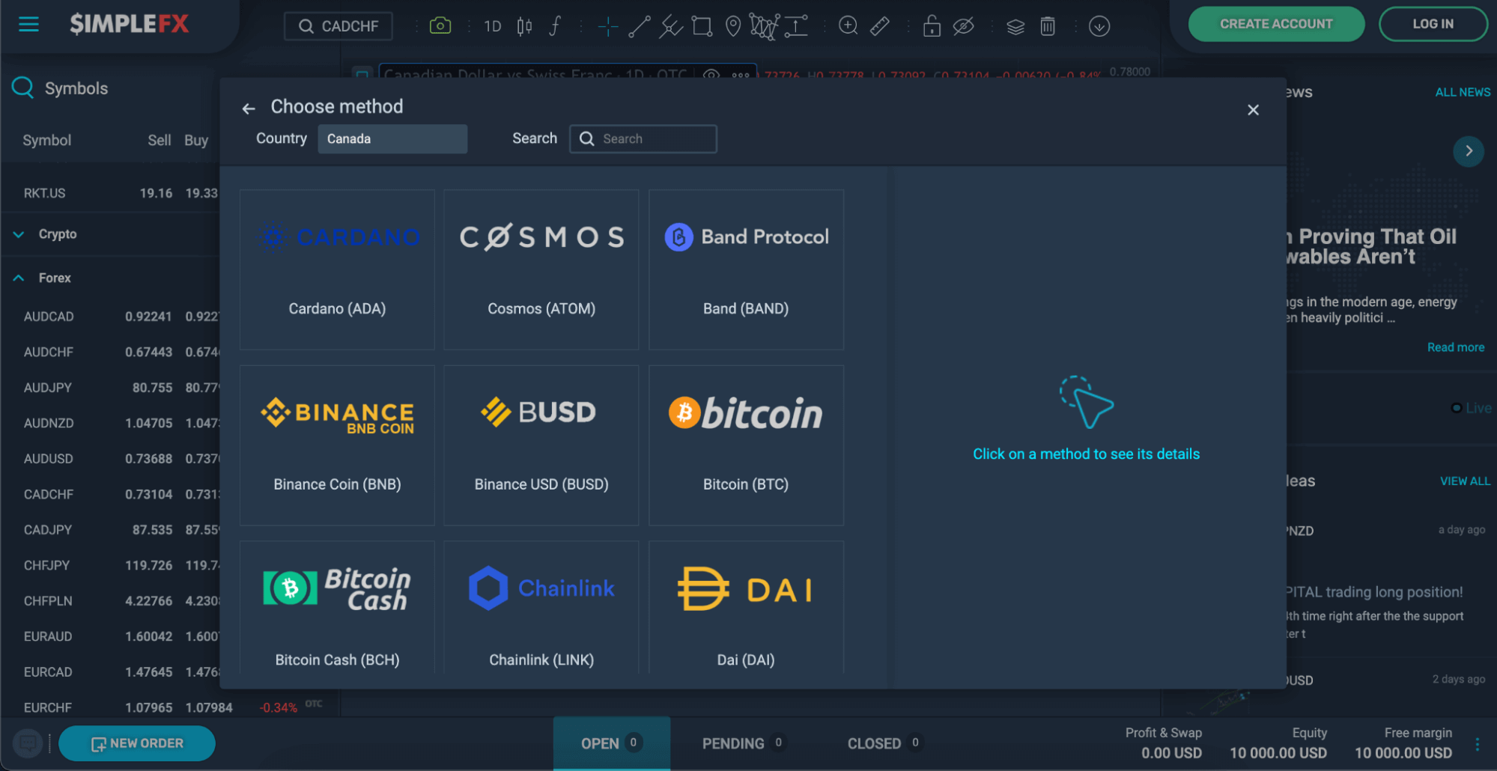Select the Chainlink (LINK) method
The width and height of the screenshot is (1497, 771).
tap(541, 608)
